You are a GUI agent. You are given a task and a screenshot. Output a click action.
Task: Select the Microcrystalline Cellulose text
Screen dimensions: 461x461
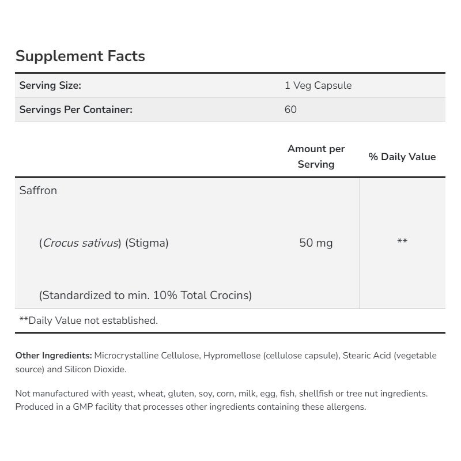pyautogui.click(x=148, y=356)
